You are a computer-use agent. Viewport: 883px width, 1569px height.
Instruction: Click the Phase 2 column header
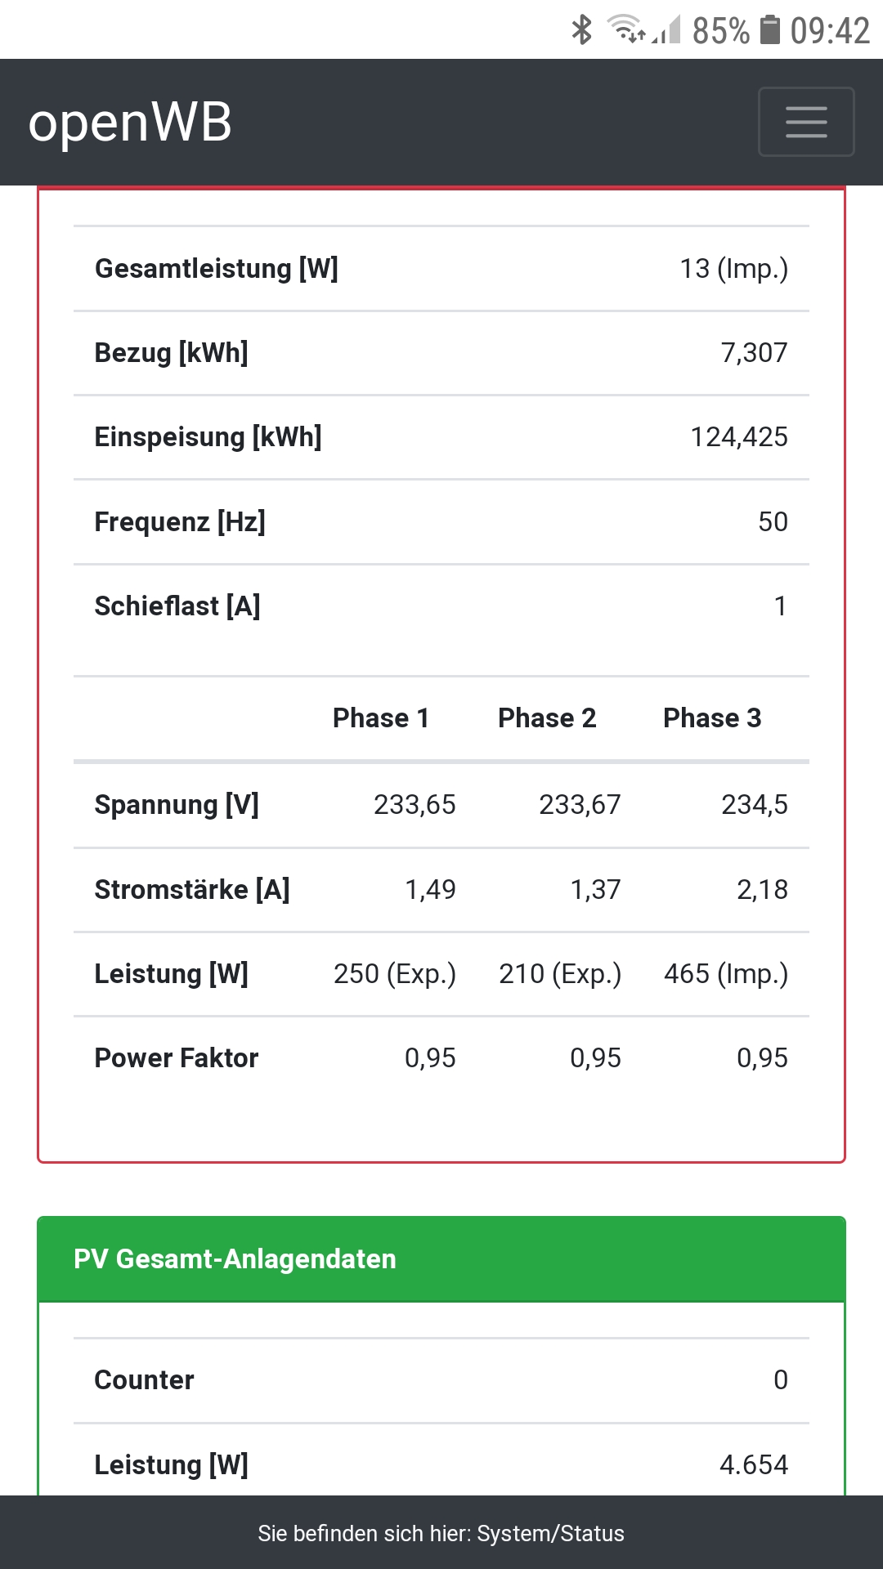(x=547, y=718)
